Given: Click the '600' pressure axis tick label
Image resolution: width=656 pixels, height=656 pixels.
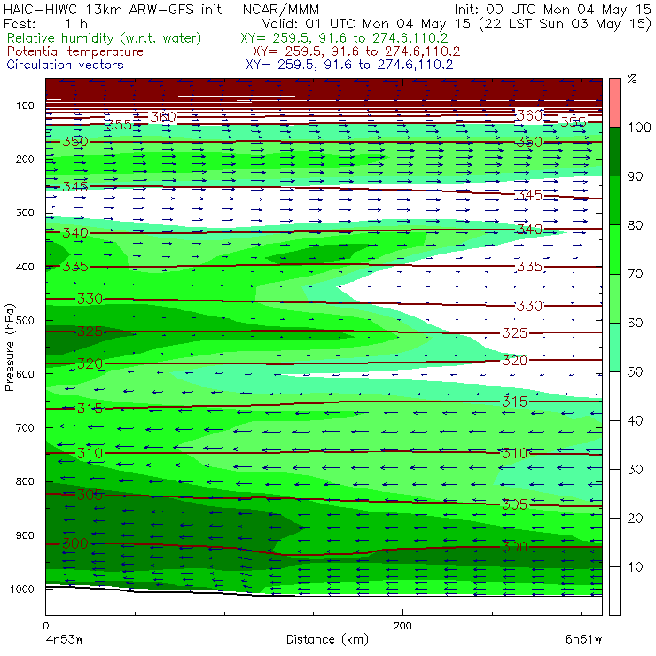Looking at the screenshot, I should click(25, 374).
